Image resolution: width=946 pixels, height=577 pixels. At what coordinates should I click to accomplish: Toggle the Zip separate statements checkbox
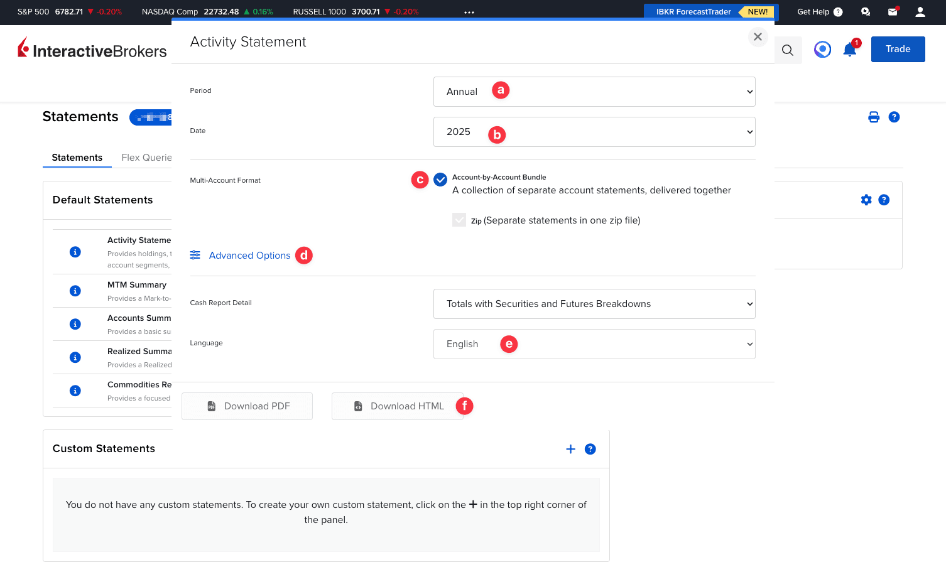(x=459, y=220)
